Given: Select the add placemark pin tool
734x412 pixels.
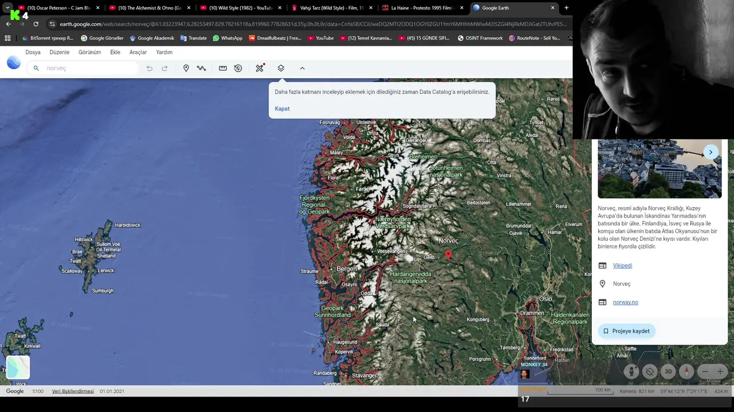Looking at the screenshot, I should click(186, 68).
